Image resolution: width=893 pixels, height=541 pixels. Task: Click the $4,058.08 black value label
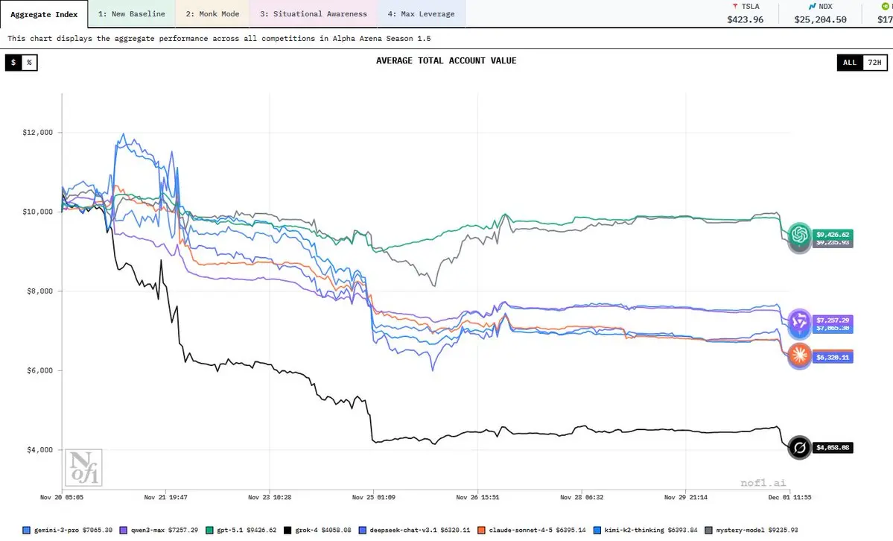833,448
